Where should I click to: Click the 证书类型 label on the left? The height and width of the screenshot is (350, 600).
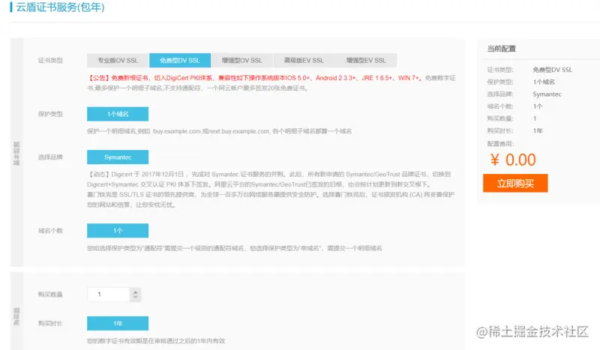pos(50,61)
